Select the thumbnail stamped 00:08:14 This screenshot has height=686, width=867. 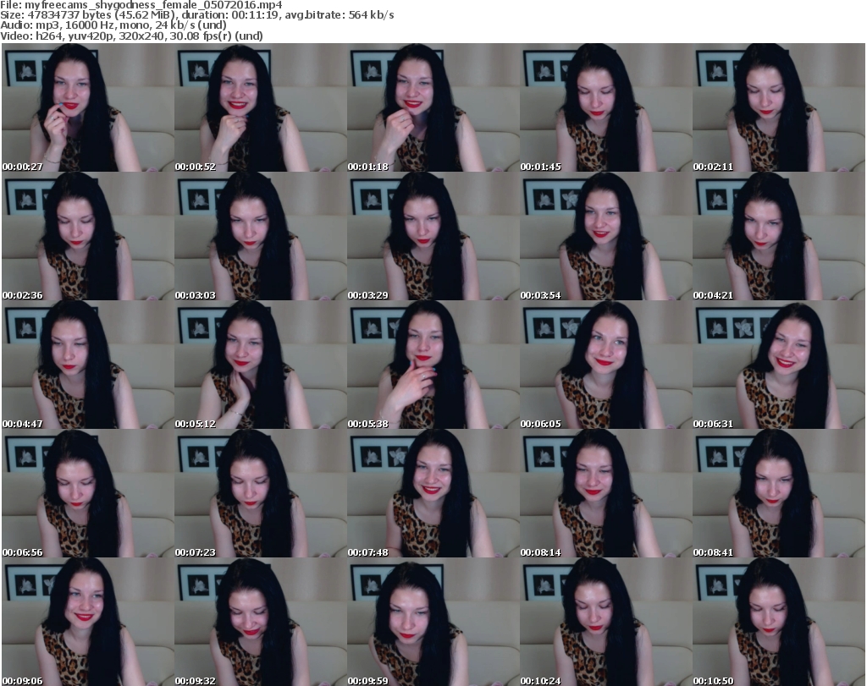pos(606,493)
